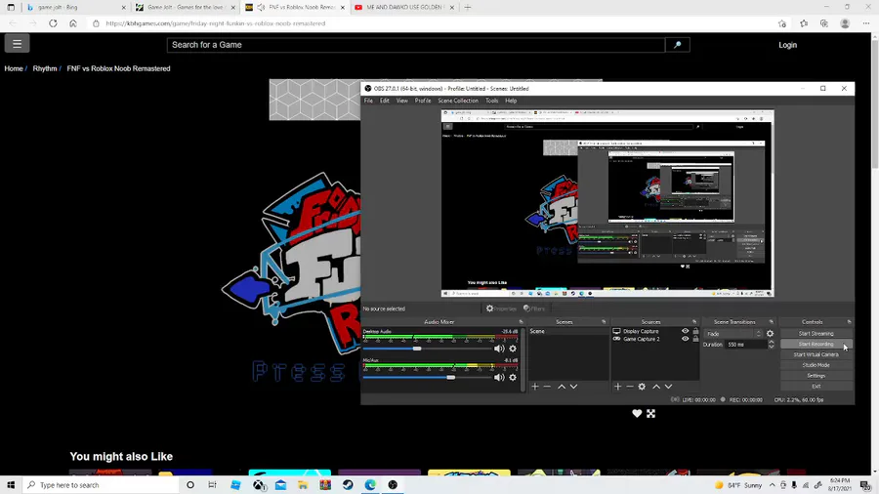Viewport: 879px width, 494px height.
Task: Click Login link on kbhgames
Action: click(787, 45)
